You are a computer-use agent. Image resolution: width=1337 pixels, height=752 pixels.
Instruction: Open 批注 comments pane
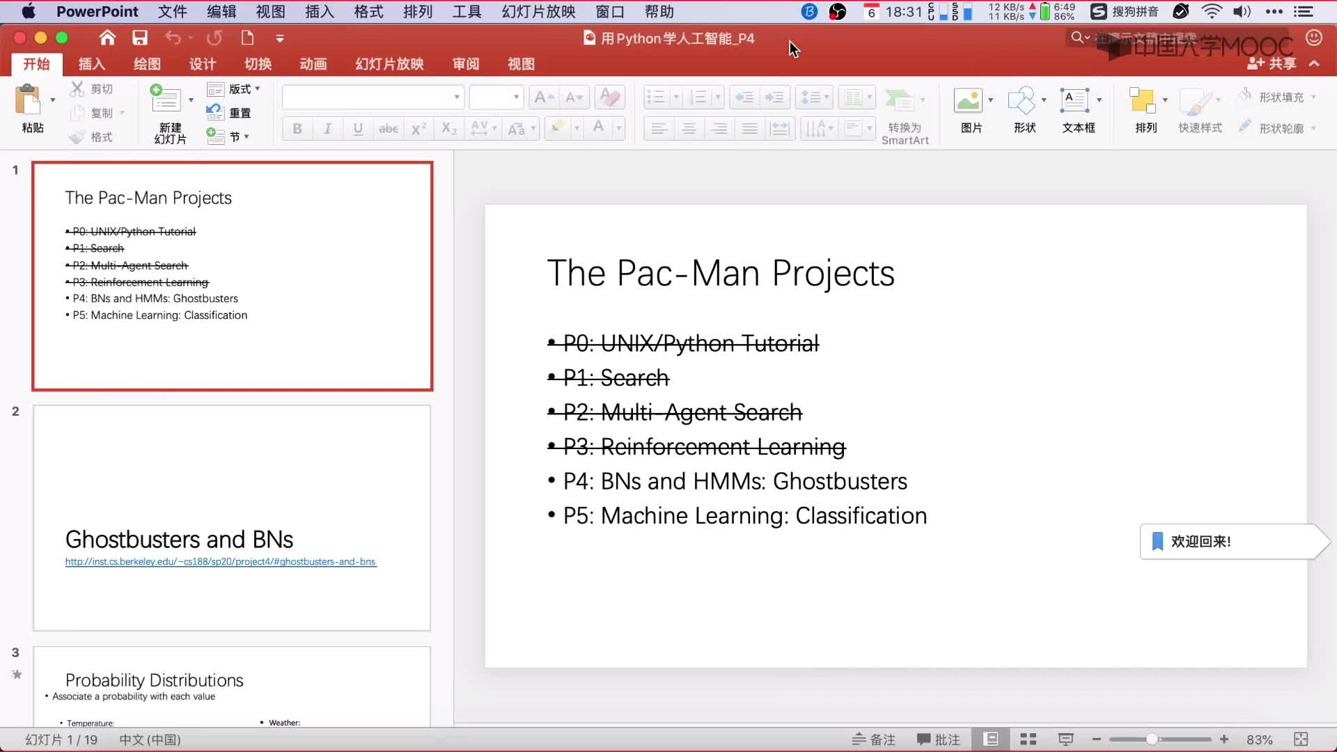pyautogui.click(x=938, y=739)
